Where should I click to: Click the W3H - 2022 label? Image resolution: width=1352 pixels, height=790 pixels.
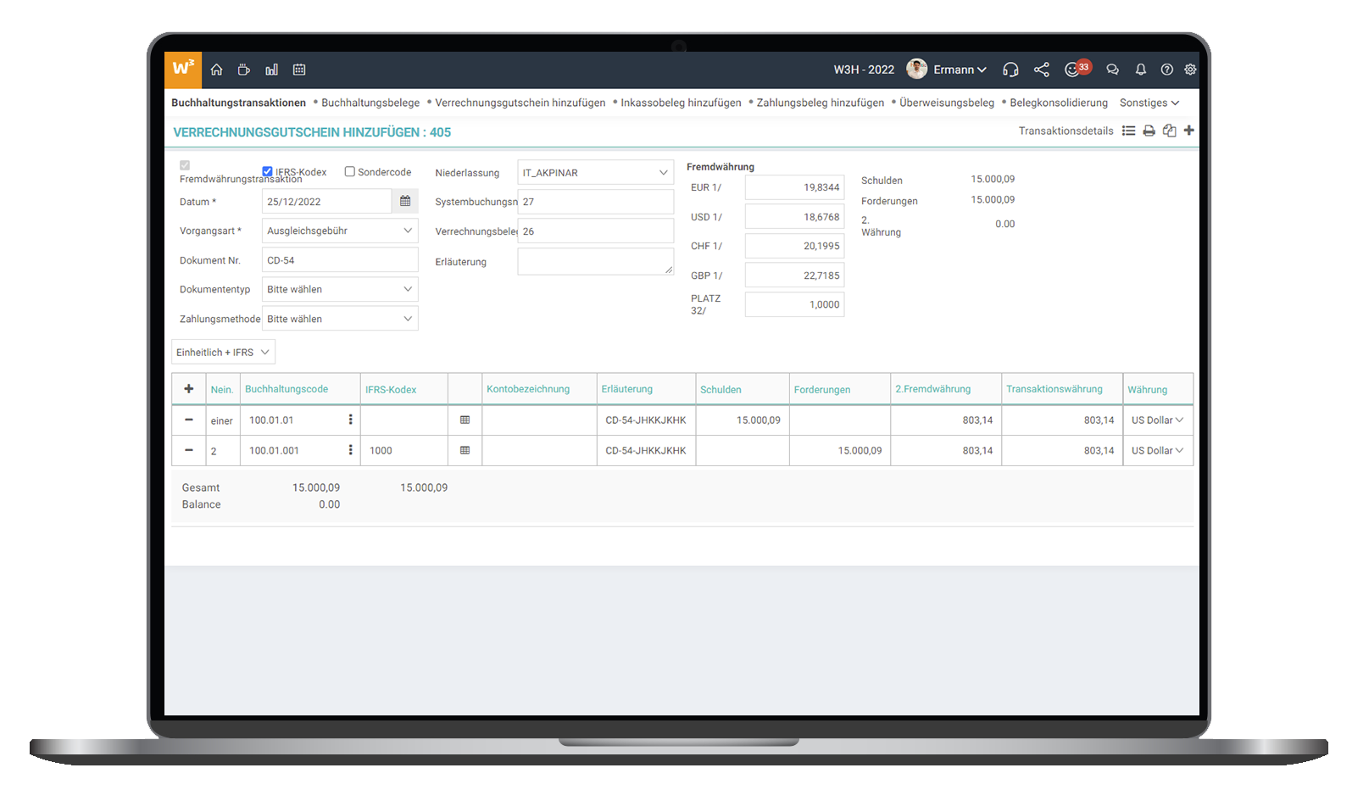[x=864, y=70]
